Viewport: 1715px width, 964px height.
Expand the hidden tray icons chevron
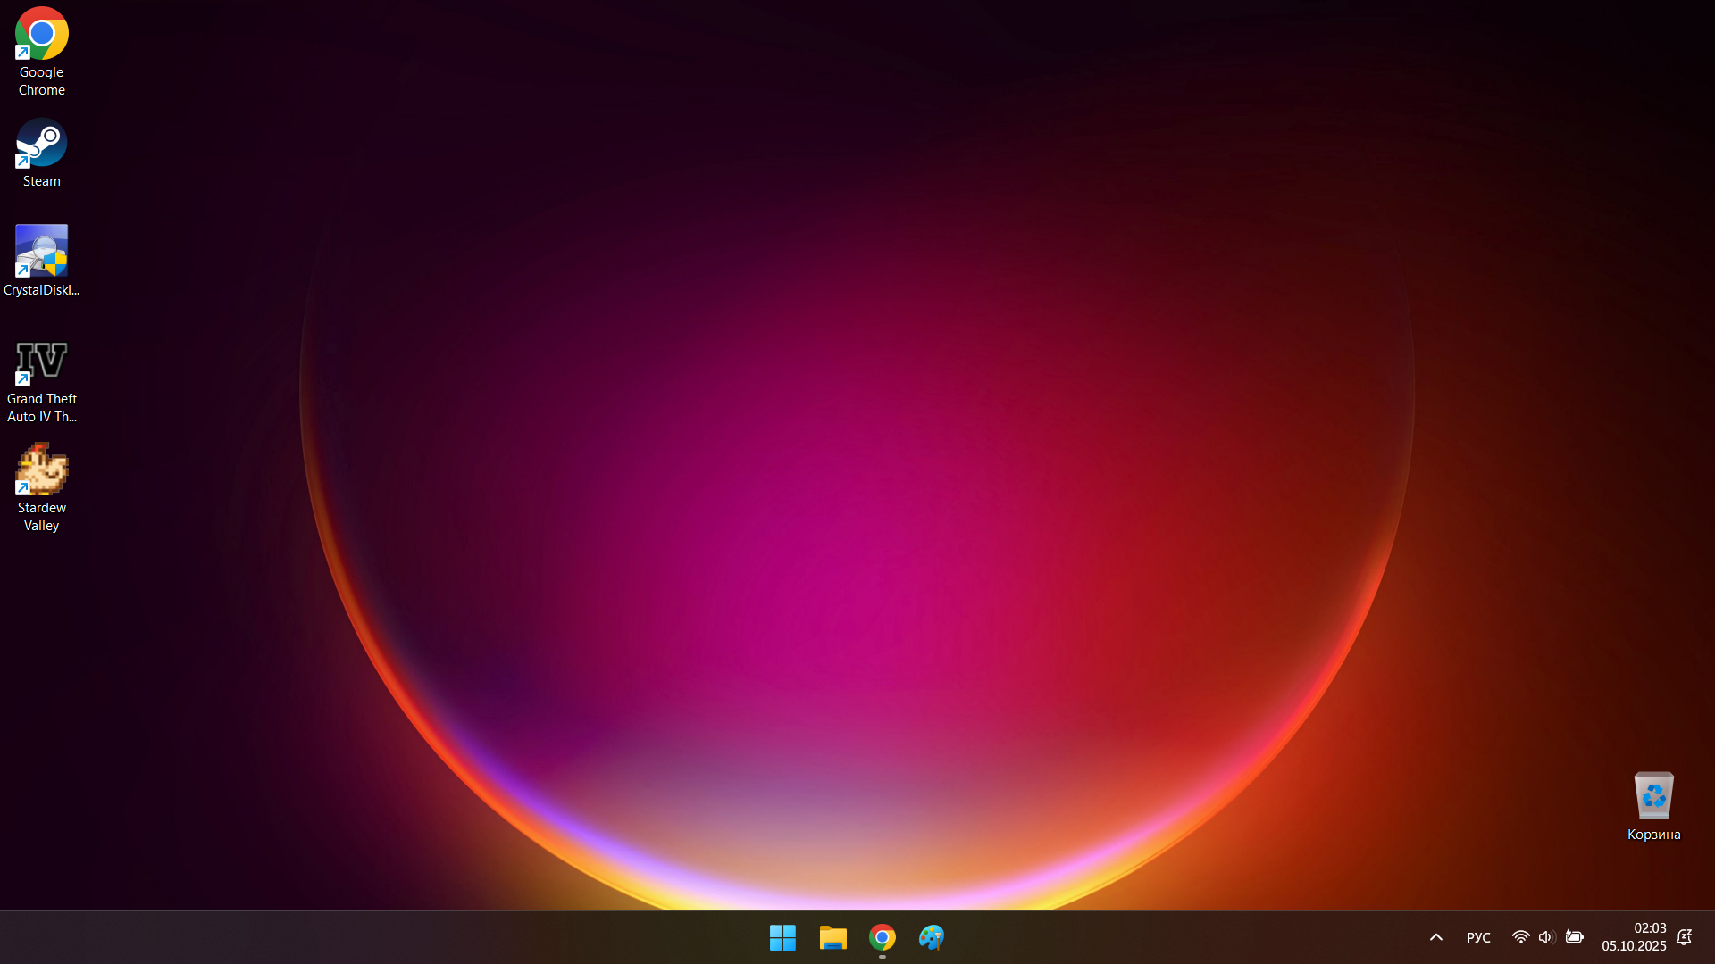click(1436, 937)
